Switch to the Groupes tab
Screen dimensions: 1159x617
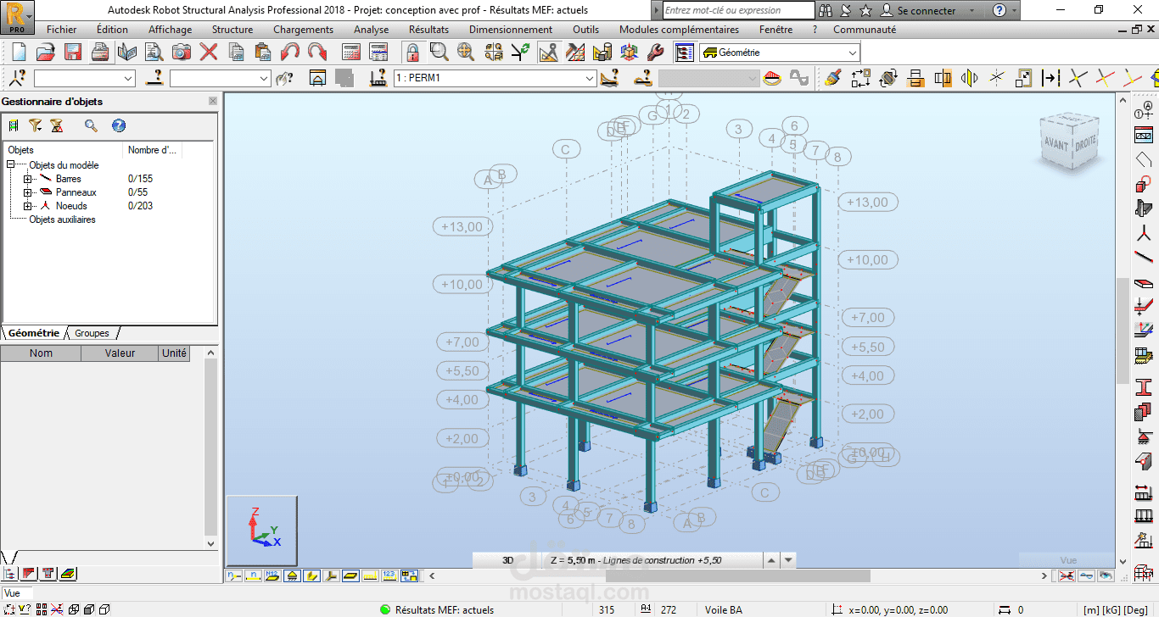pyautogui.click(x=92, y=333)
